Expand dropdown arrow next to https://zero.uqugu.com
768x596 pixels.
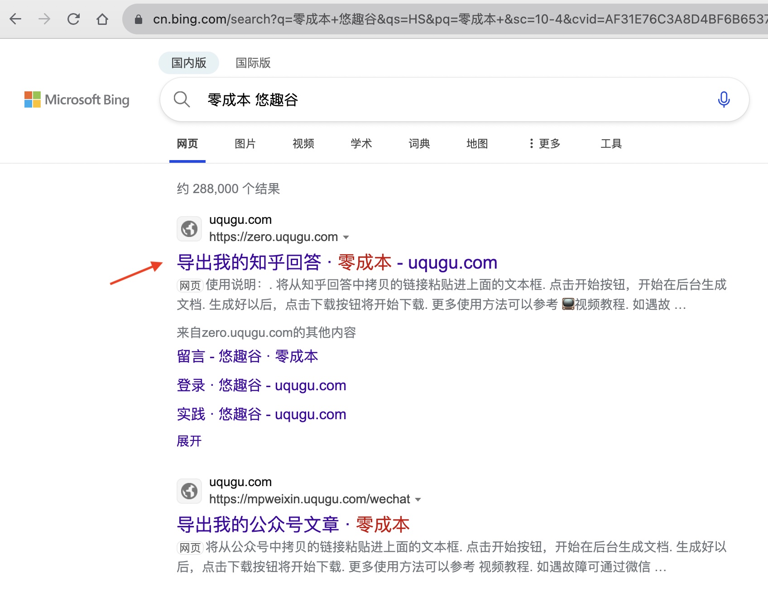[x=346, y=237]
